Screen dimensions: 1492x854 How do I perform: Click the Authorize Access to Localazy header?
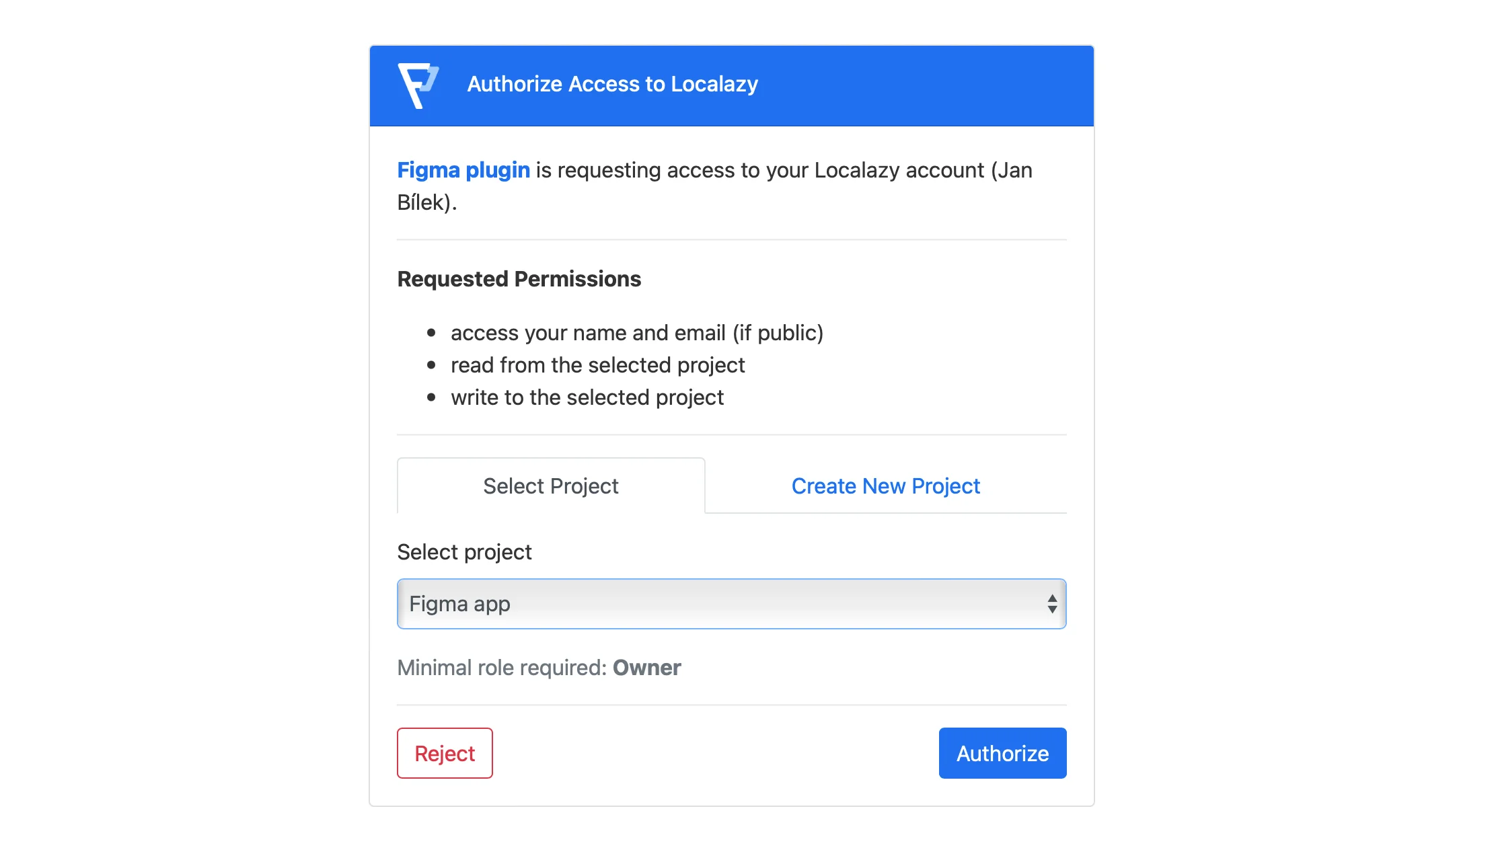click(x=612, y=84)
